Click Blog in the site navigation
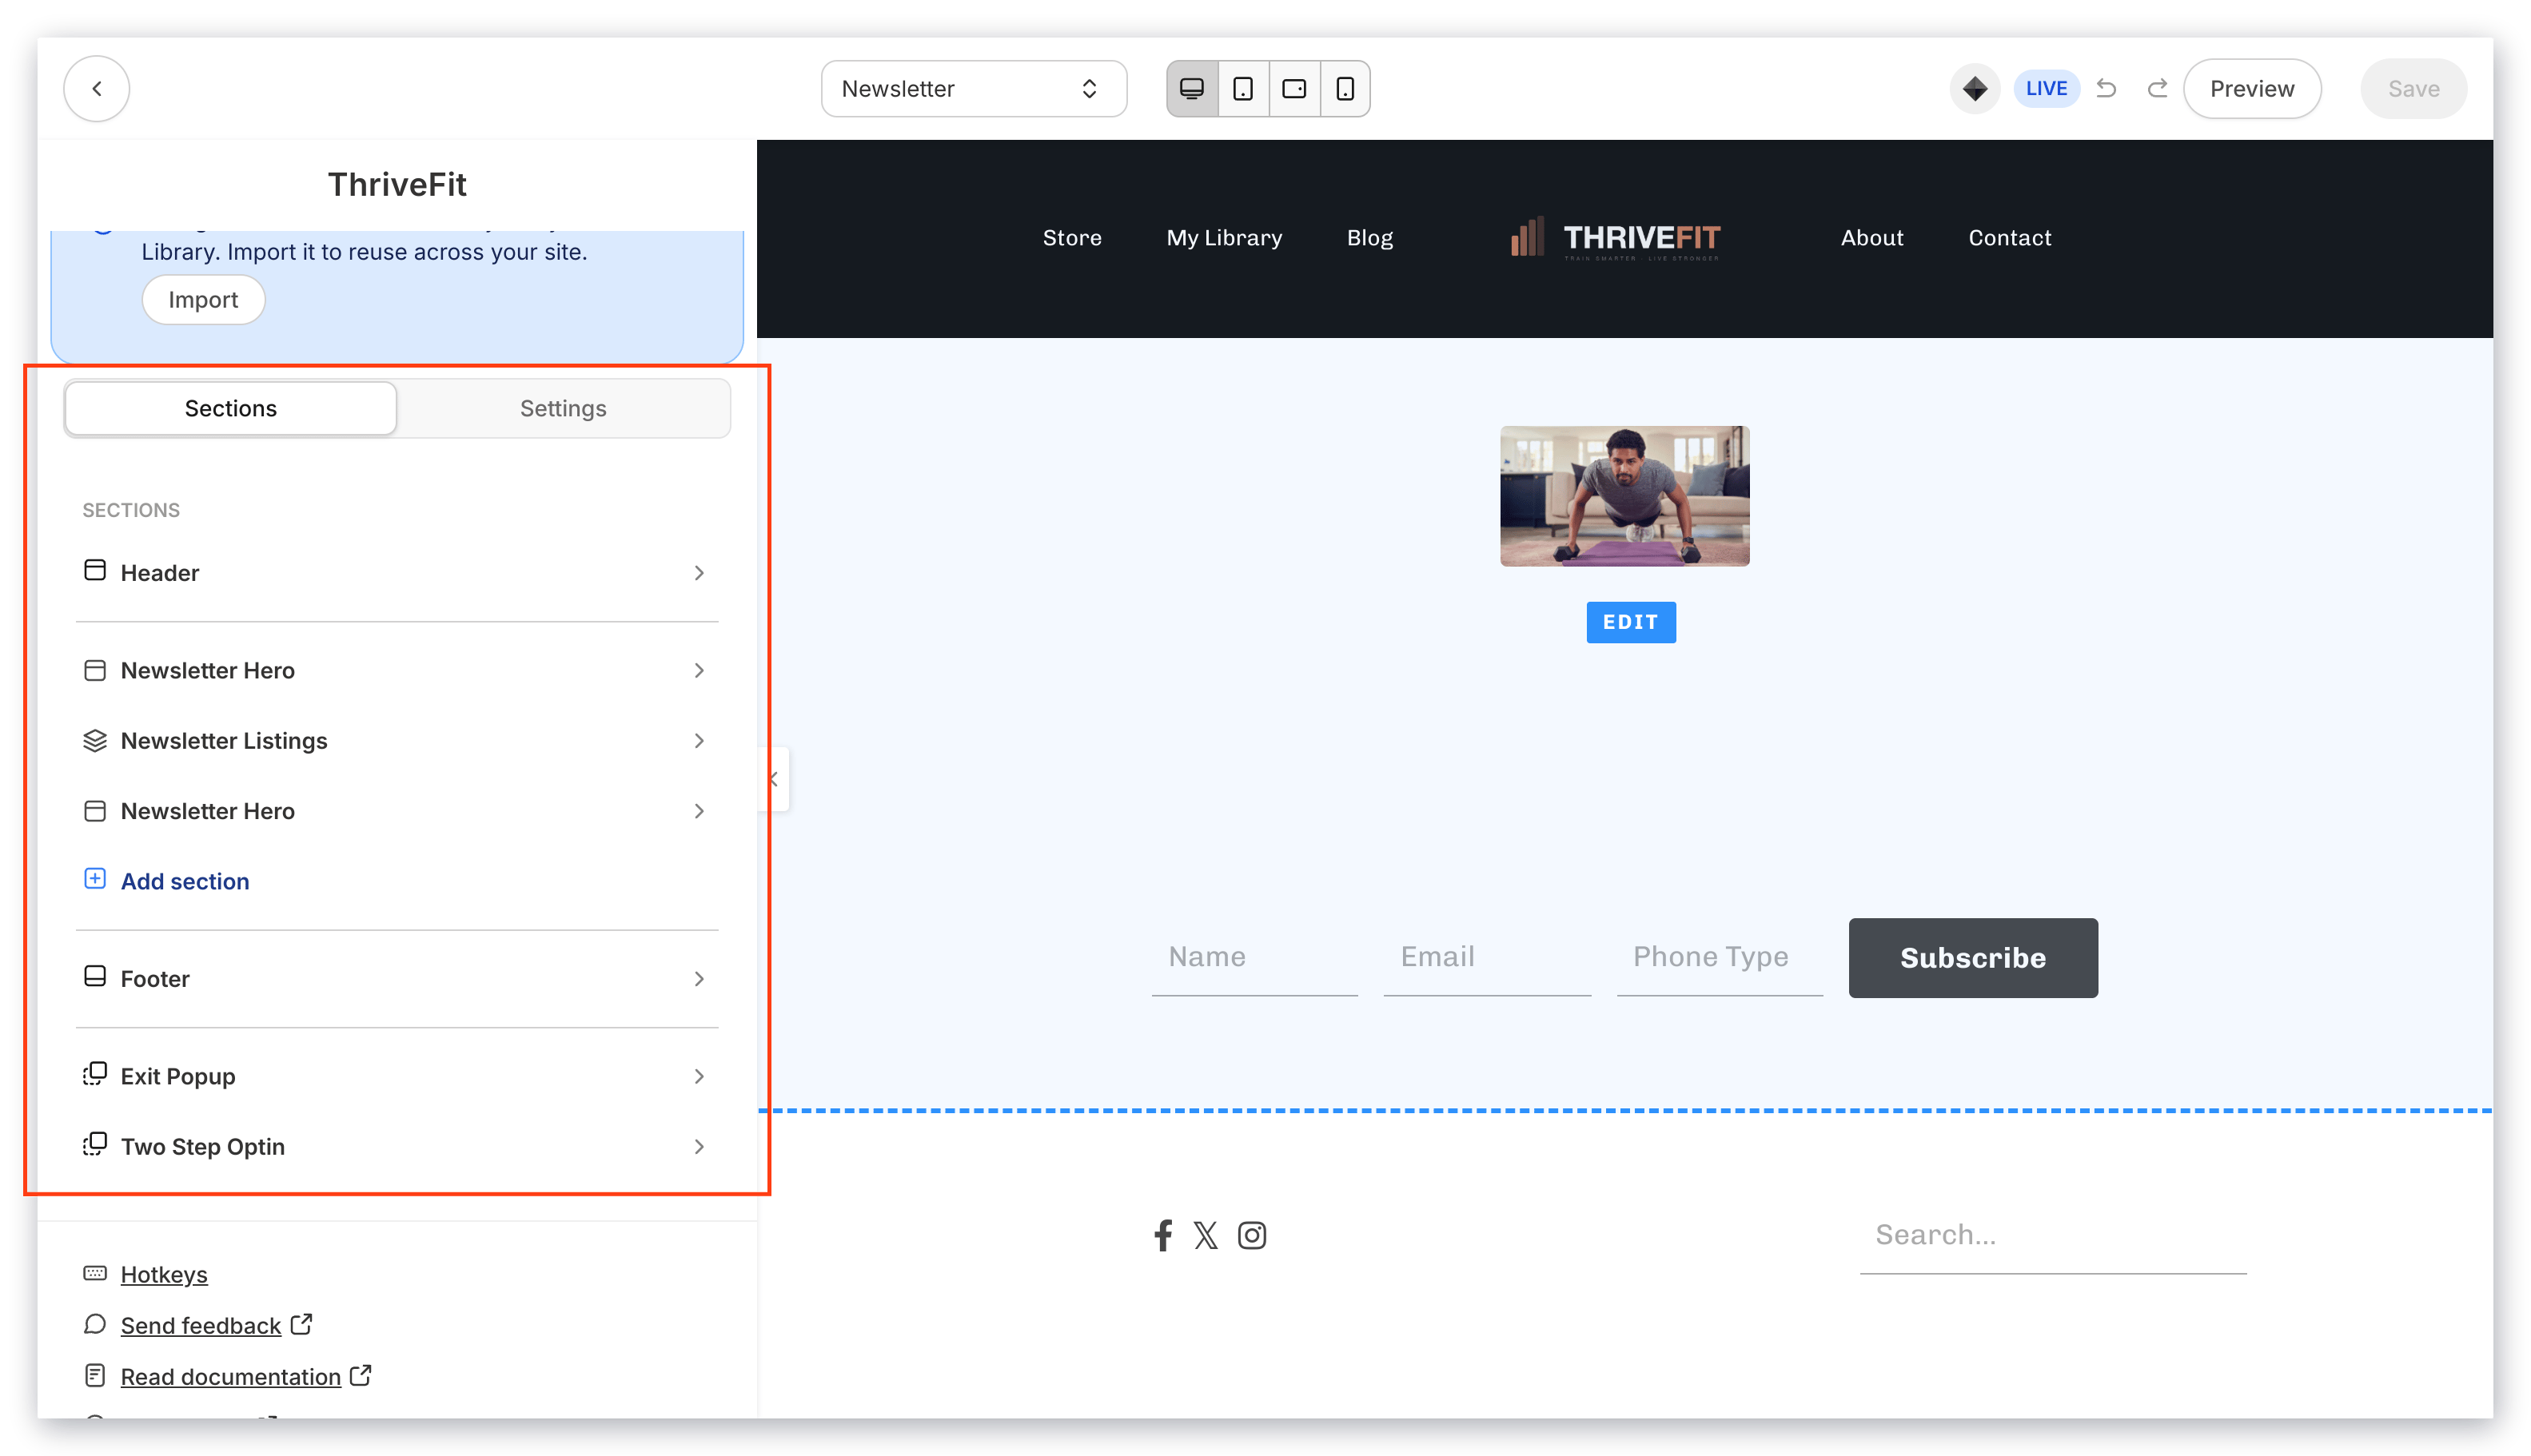The height and width of the screenshot is (1456, 2531). point(1369,238)
